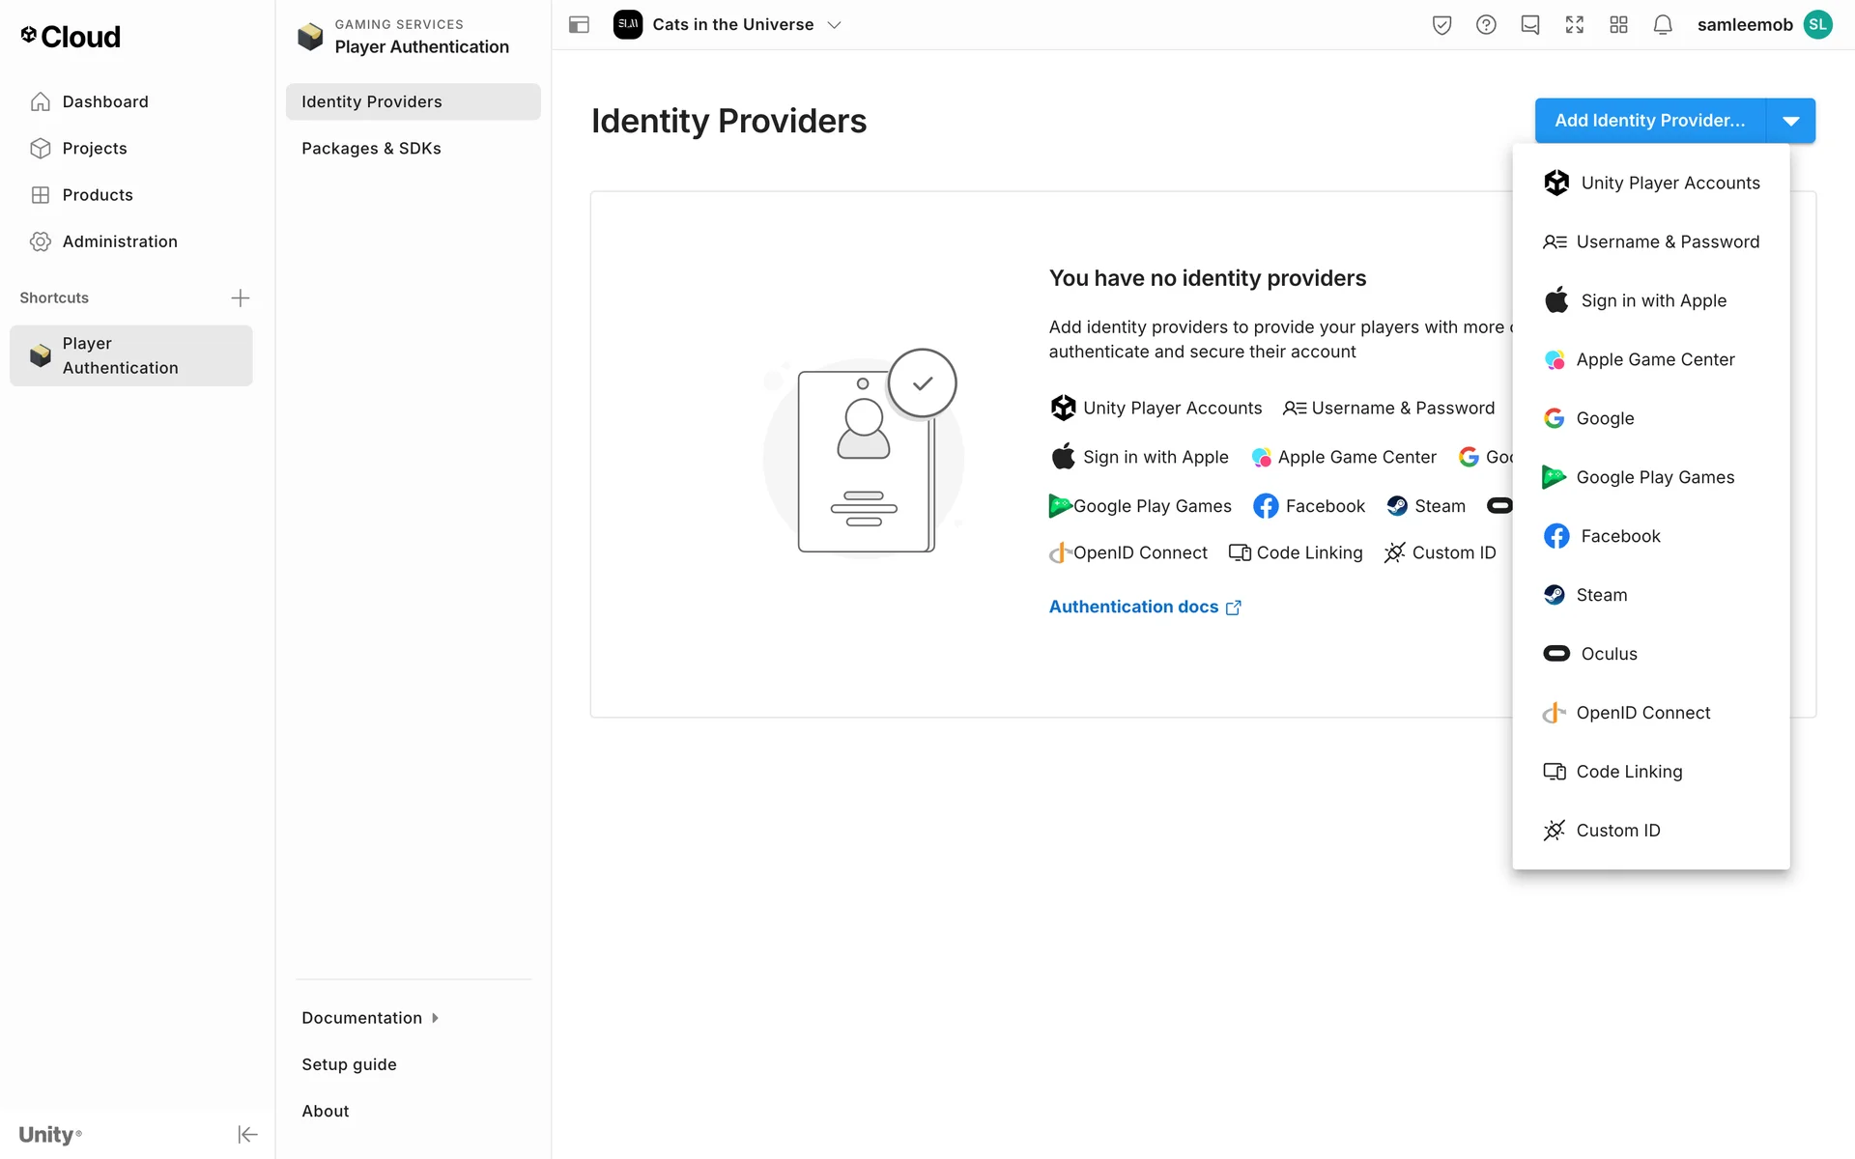Select Steam from the provider menu
Viewport: 1855px width, 1159px height.
point(1601,595)
